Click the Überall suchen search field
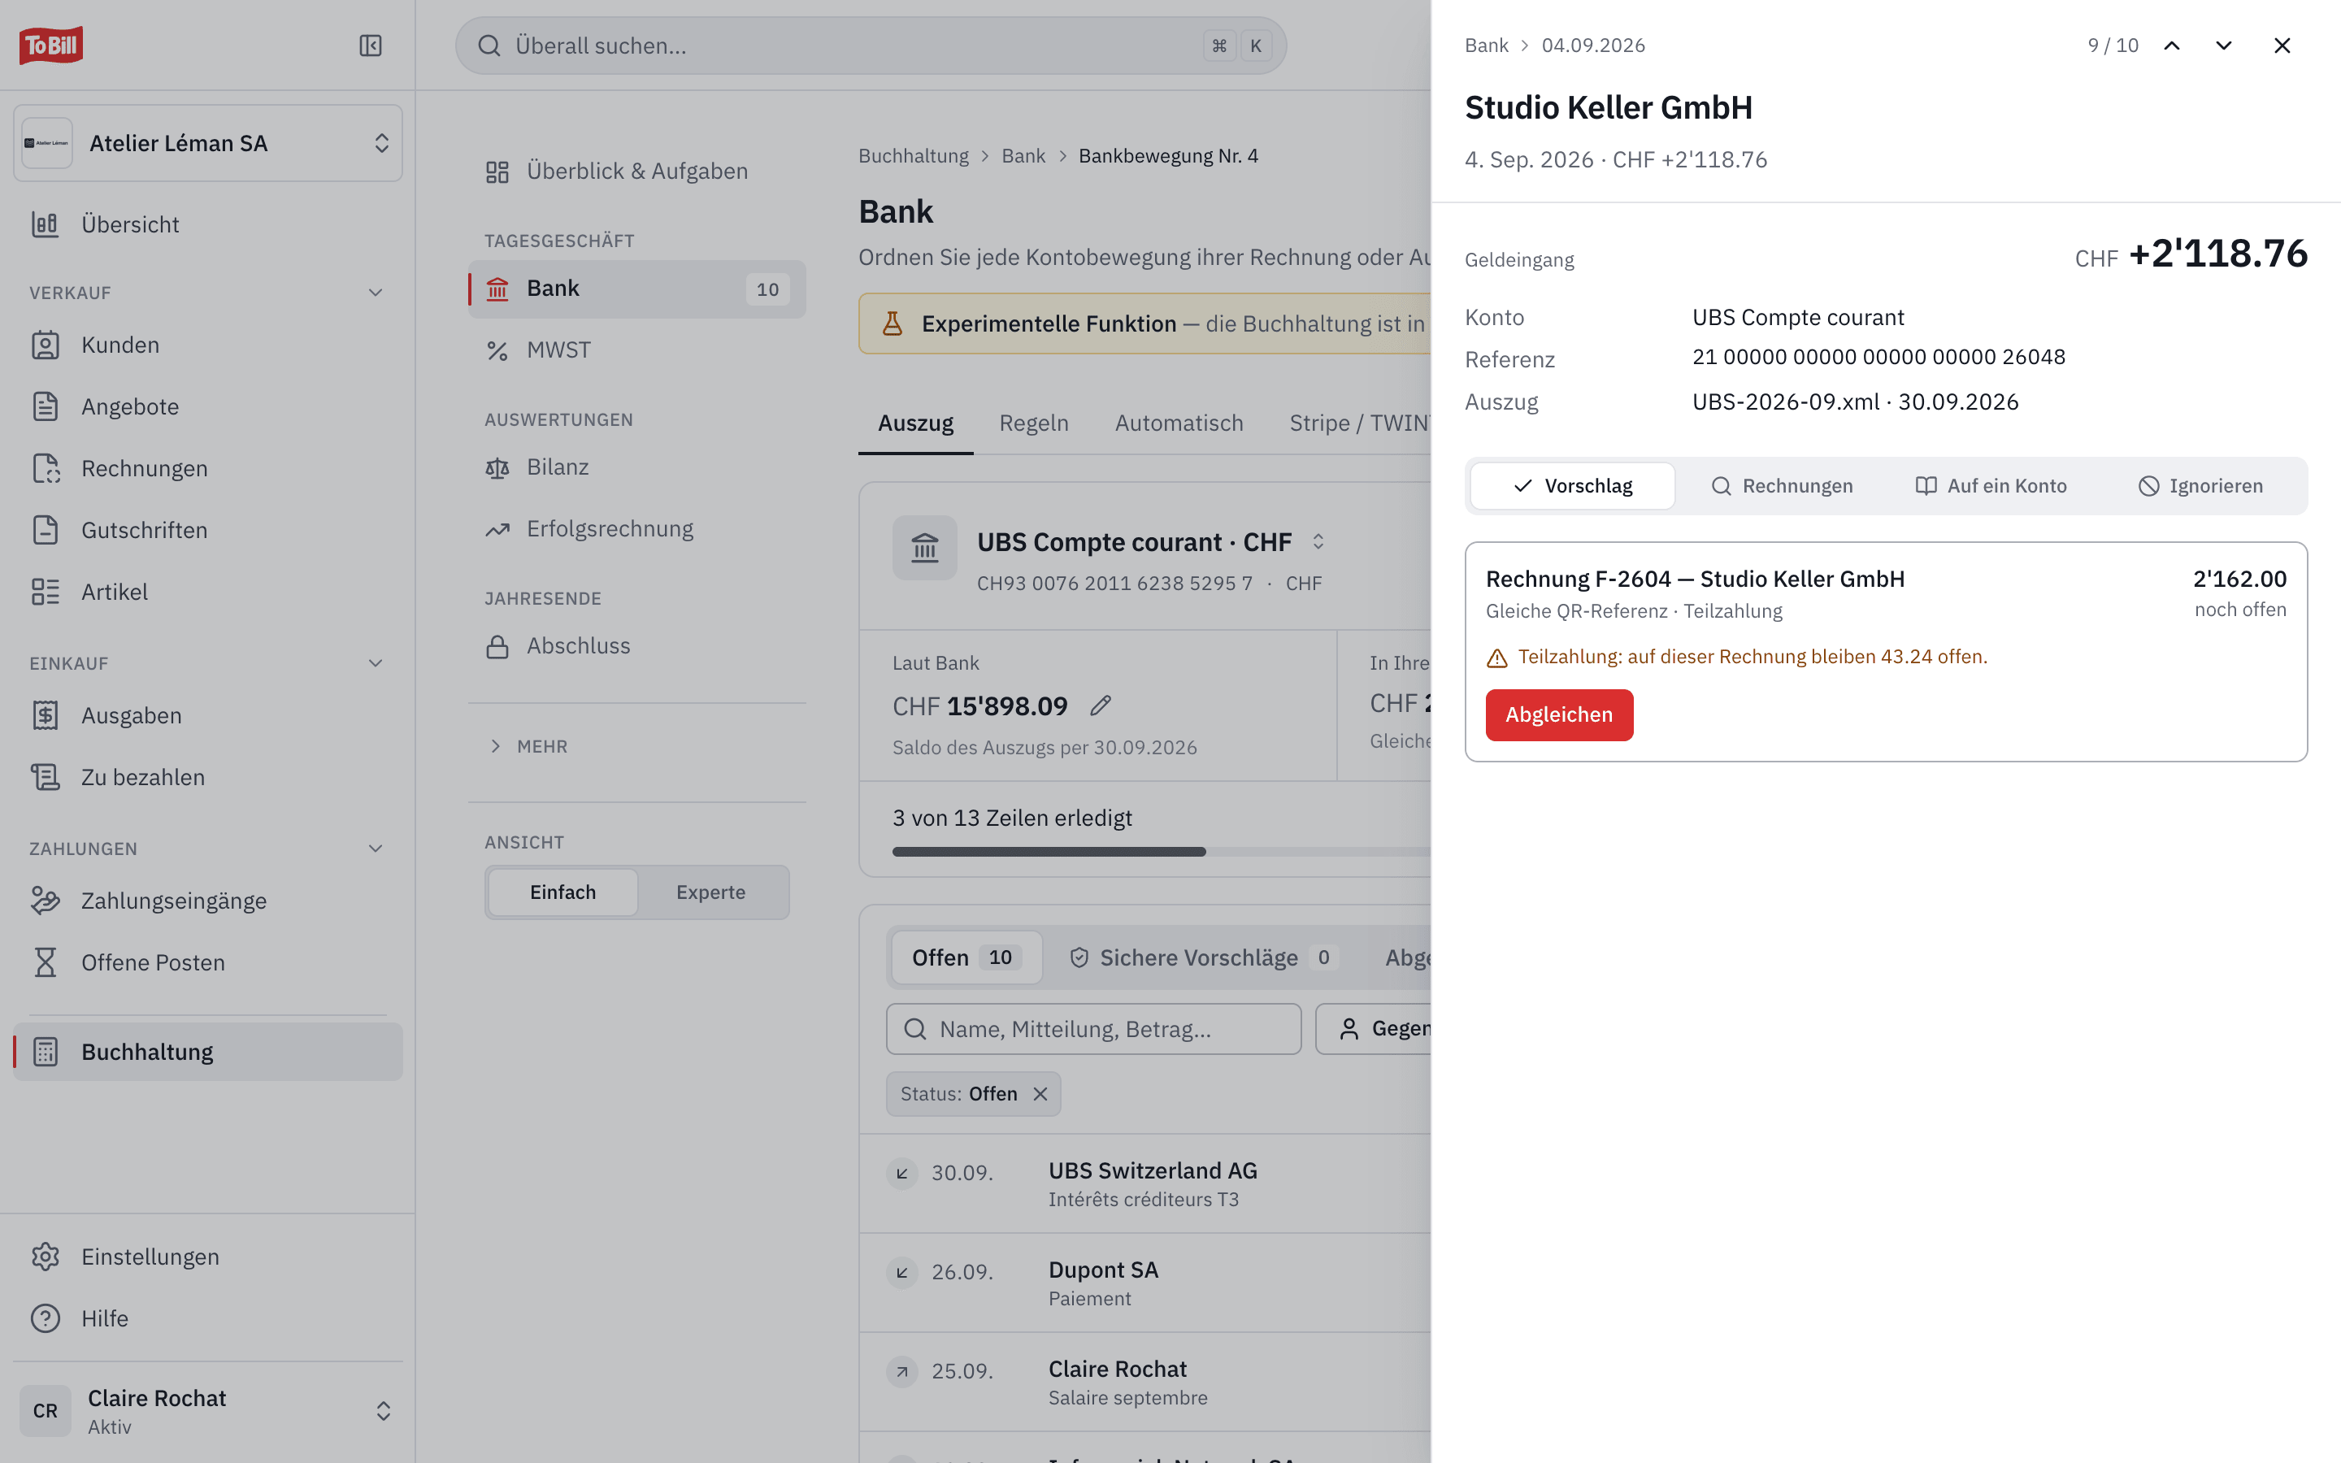 [871, 46]
